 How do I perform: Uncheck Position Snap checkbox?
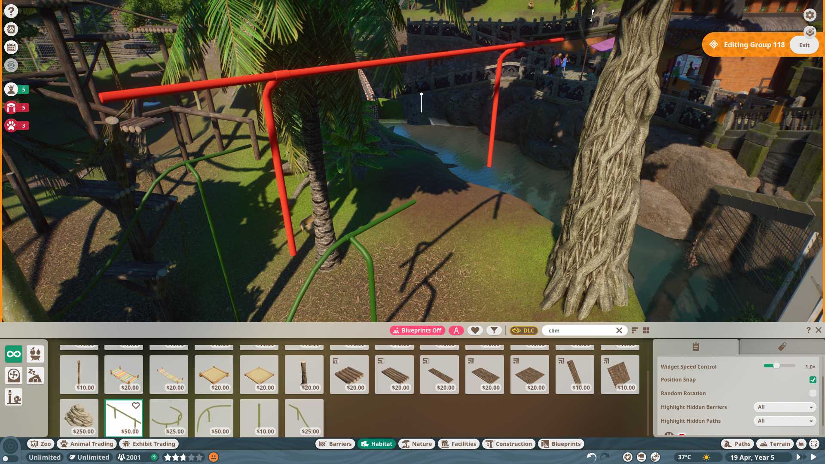[x=813, y=380]
